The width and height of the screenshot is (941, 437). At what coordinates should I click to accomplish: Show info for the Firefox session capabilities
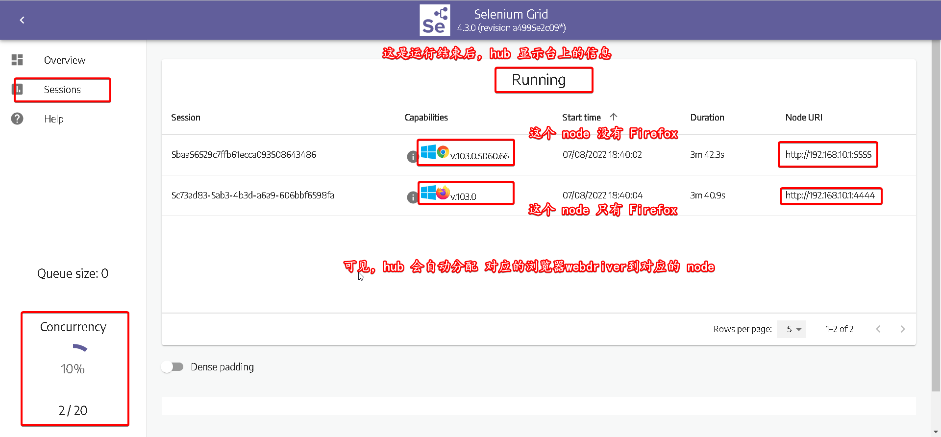pos(413,197)
